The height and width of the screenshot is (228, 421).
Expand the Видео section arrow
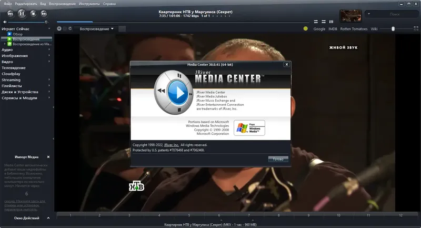pos(49,62)
